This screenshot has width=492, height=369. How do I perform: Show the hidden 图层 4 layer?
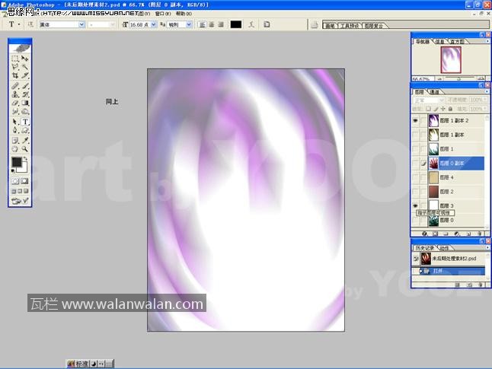point(415,177)
